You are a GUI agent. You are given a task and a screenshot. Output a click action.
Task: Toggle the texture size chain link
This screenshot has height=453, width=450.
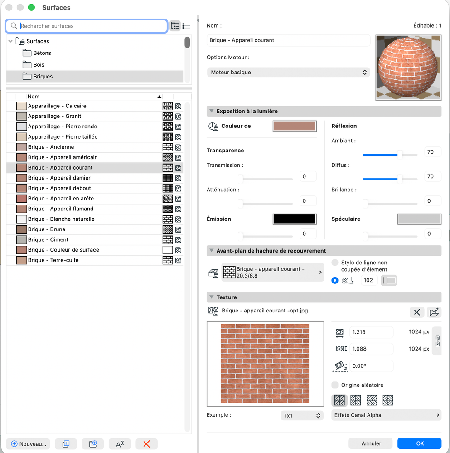[438, 341]
